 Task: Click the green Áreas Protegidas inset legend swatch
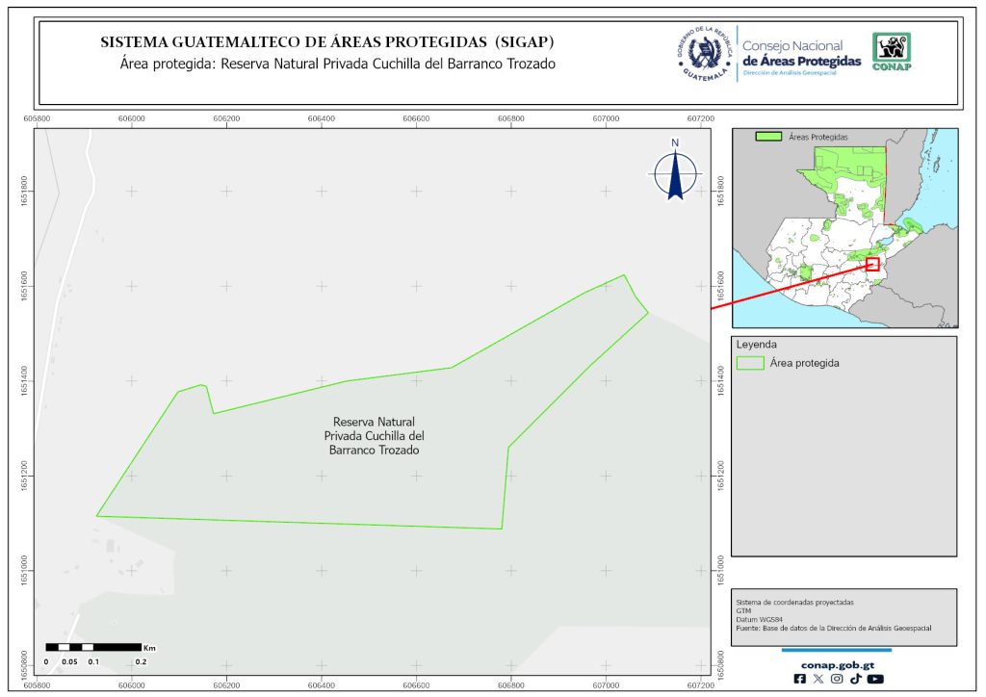(768, 138)
